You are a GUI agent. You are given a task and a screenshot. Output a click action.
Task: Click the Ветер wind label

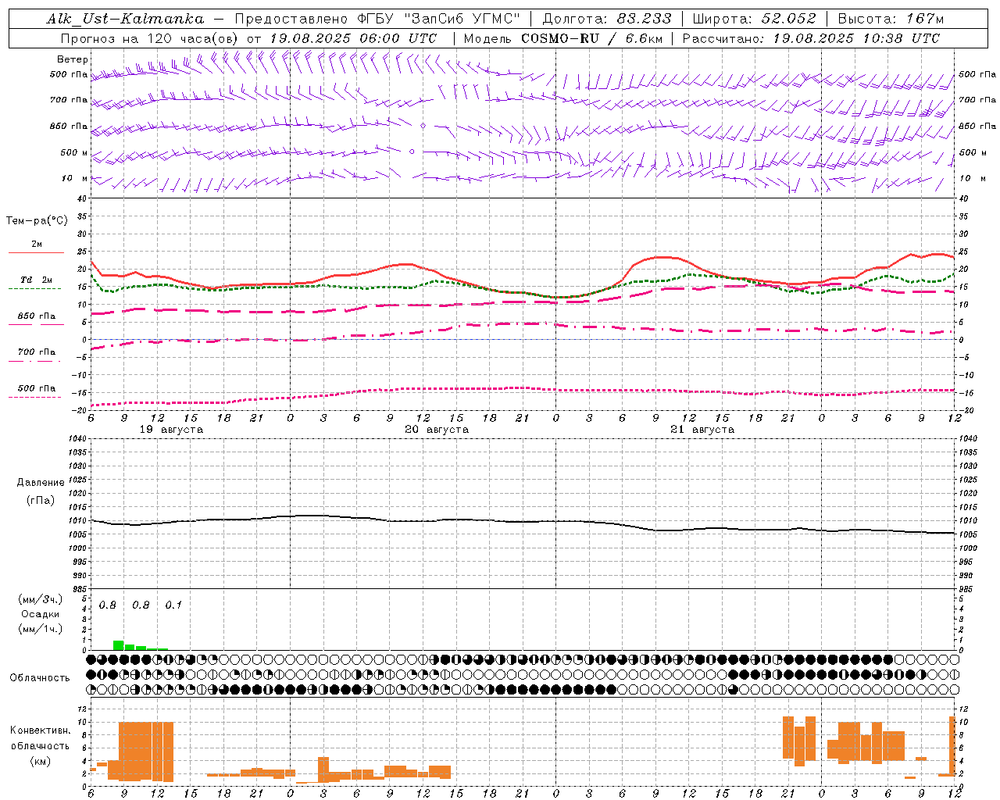(x=73, y=59)
